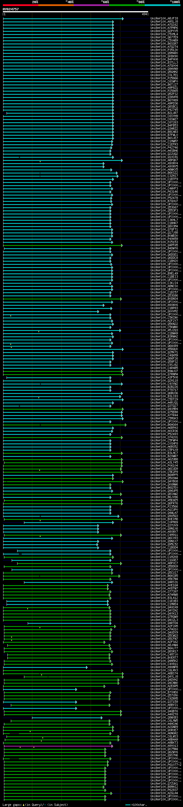Select the UniRef100_A5DQU0 label
Viewport: 183px width, 807px height.
pos(164,349)
